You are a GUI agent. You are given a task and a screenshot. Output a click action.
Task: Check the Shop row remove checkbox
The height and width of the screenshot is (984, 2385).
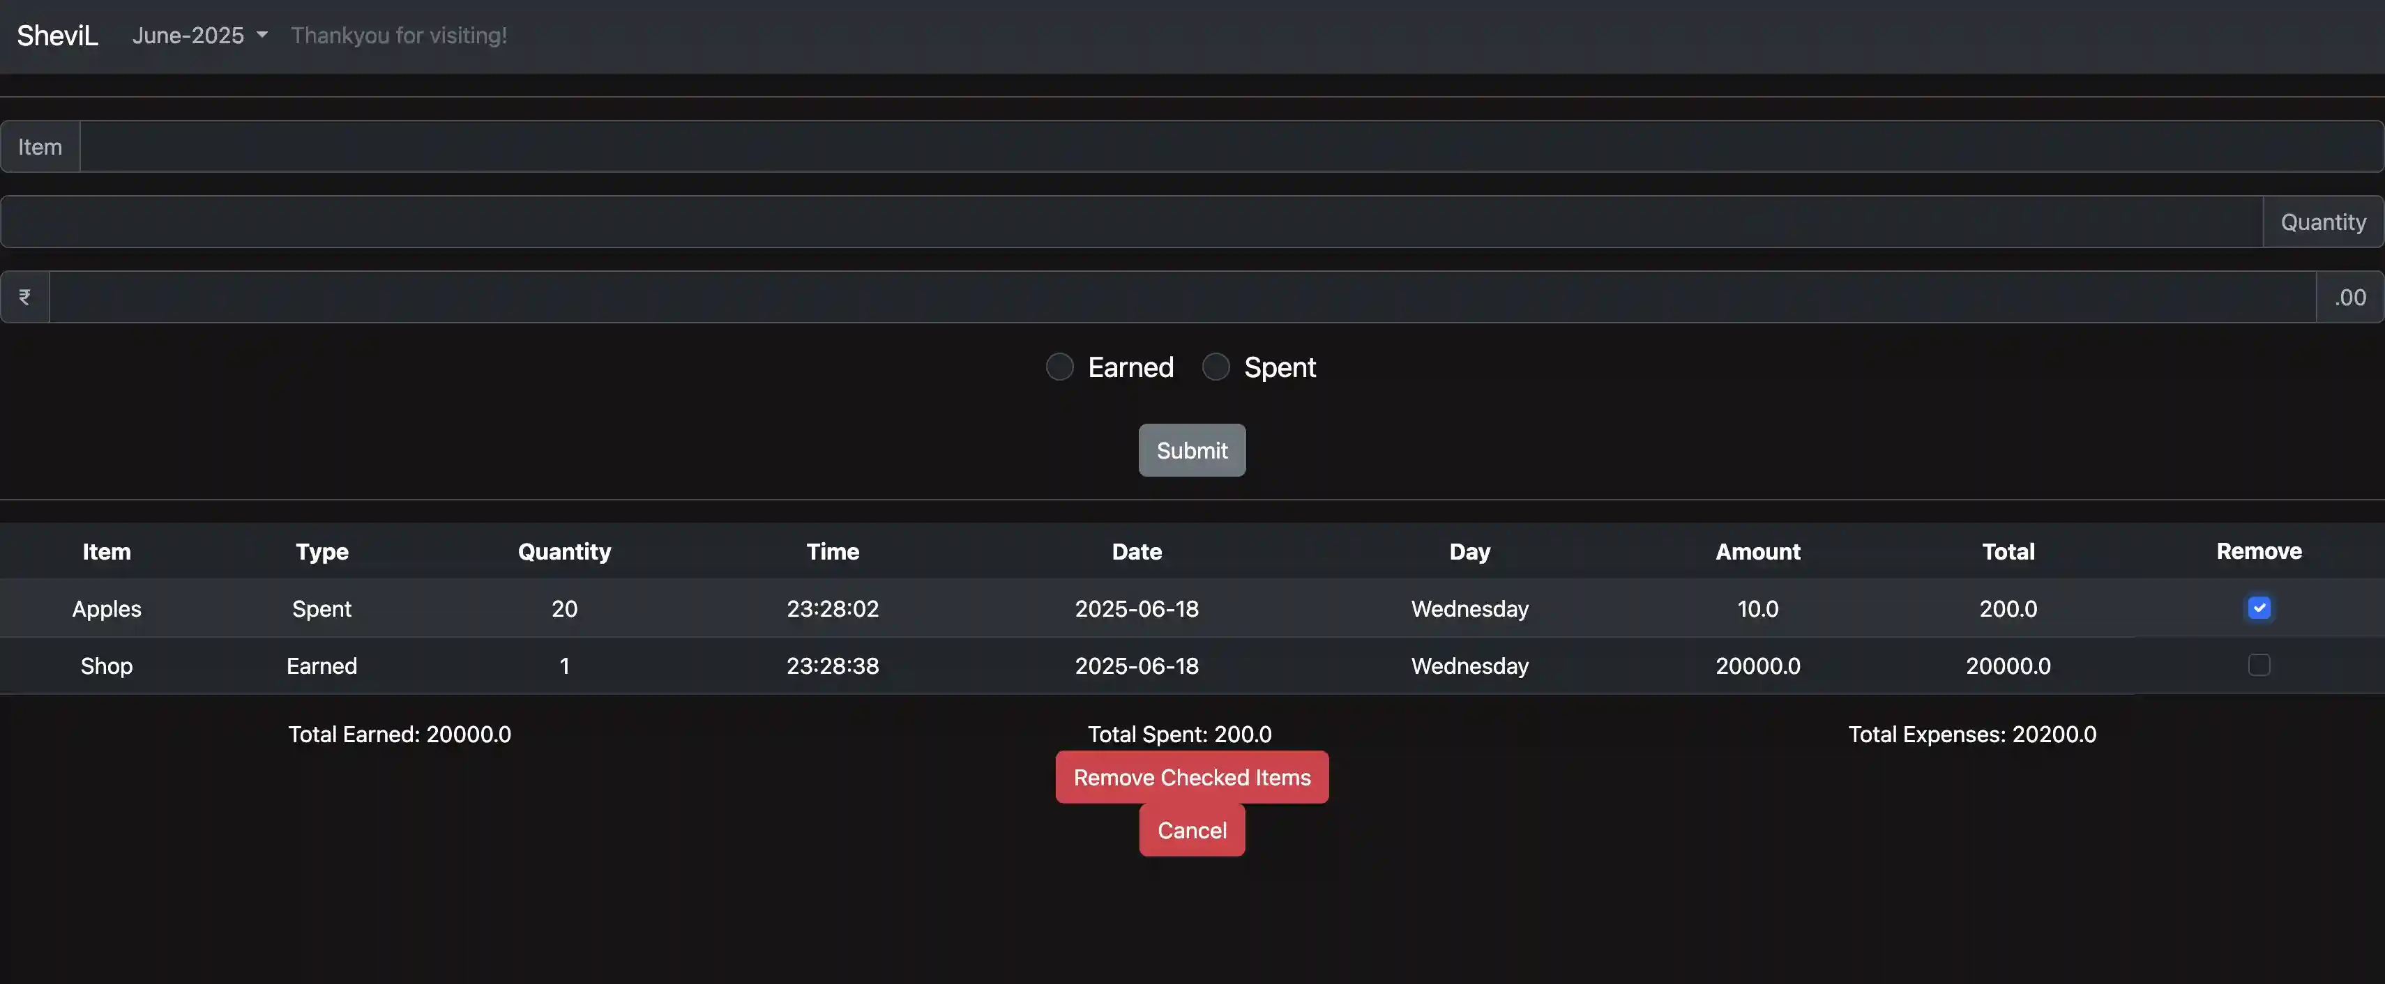tap(2259, 665)
